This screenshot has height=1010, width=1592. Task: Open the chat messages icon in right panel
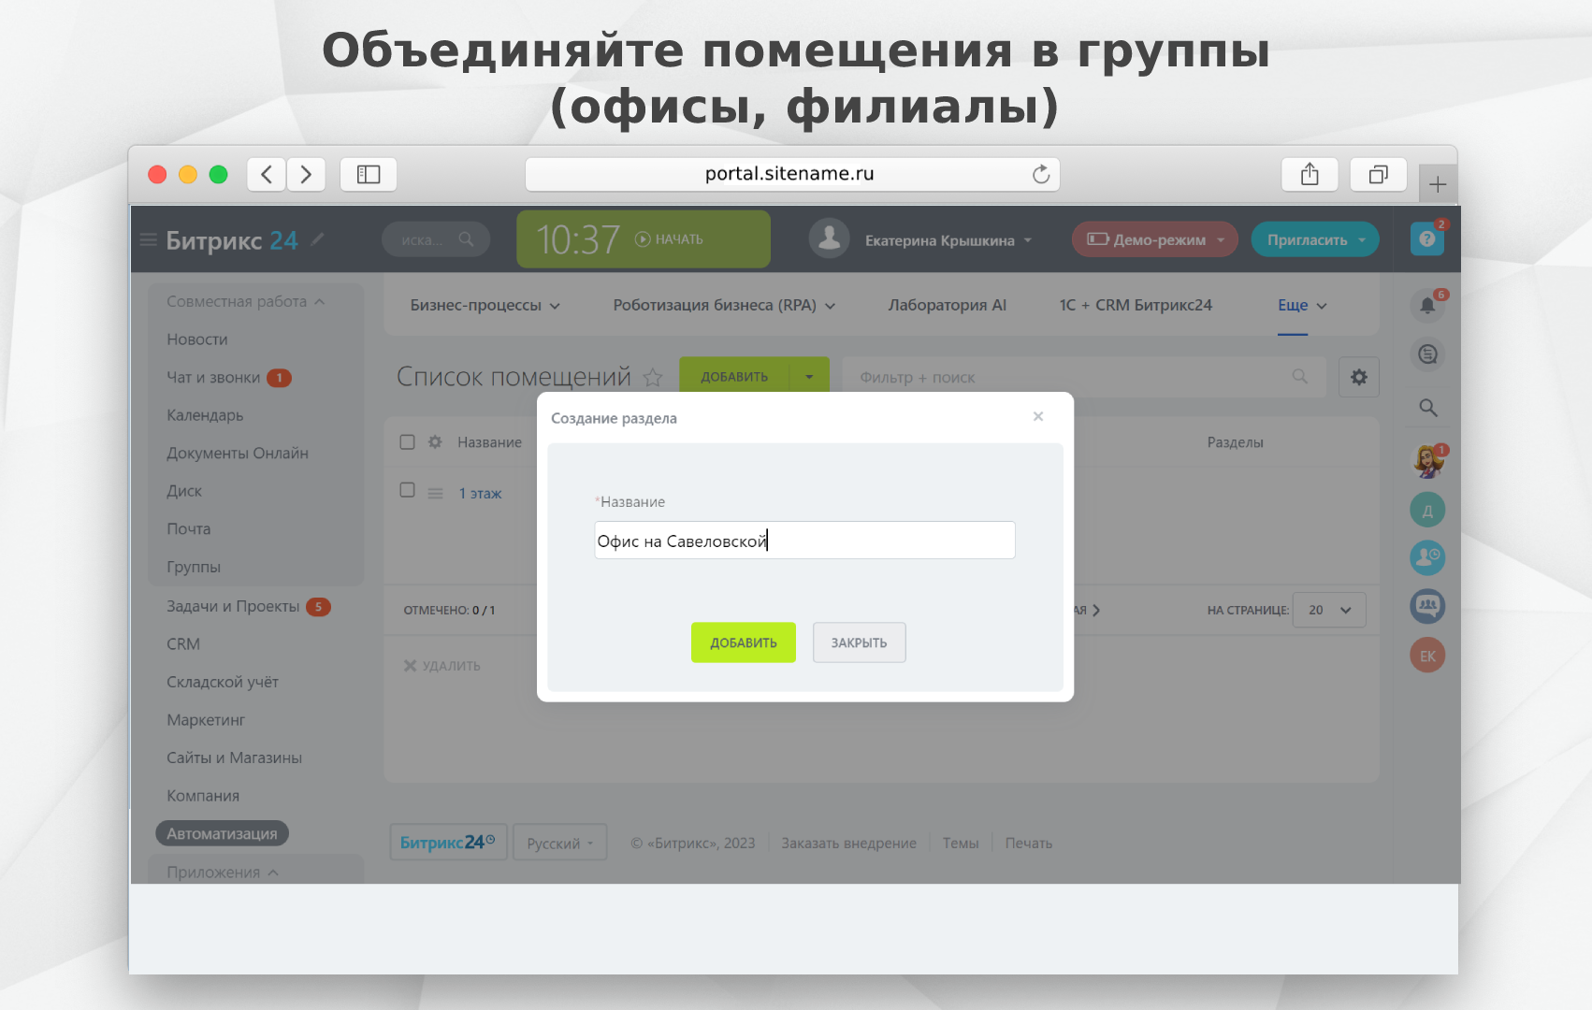click(x=1427, y=354)
